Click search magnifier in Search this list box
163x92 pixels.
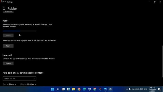[x=34, y=78]
